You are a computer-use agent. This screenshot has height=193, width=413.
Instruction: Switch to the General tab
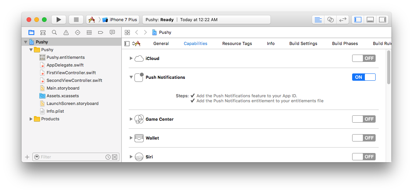click(161, 44)
